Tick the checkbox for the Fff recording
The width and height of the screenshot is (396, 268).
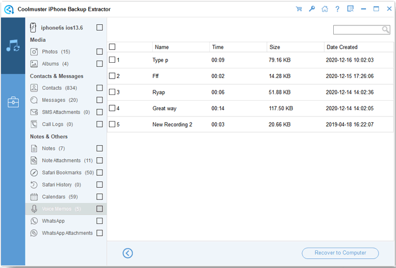pos(112,76)
